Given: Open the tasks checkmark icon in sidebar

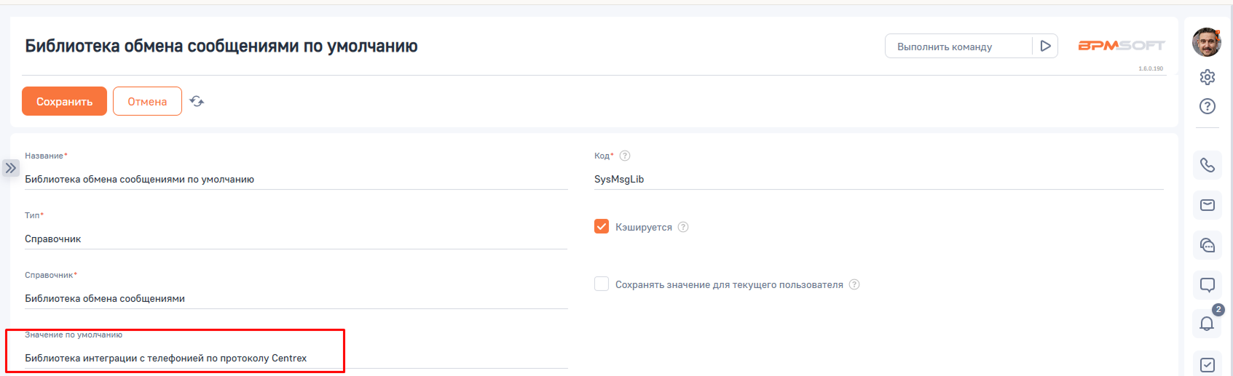Looking at the screenshot, I should pos(1208,364).
